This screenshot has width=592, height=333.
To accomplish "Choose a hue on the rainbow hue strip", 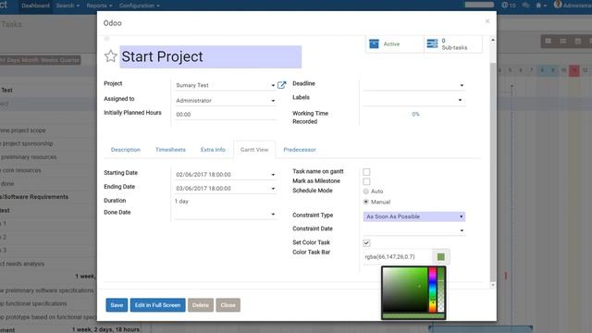I will (432, 290).
